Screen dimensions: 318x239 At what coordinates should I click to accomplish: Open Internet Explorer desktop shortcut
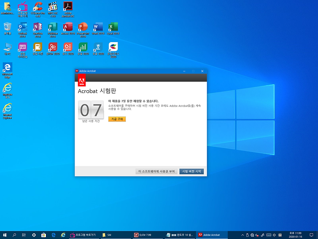8,111
